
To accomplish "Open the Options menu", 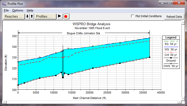I will [18, 10].
